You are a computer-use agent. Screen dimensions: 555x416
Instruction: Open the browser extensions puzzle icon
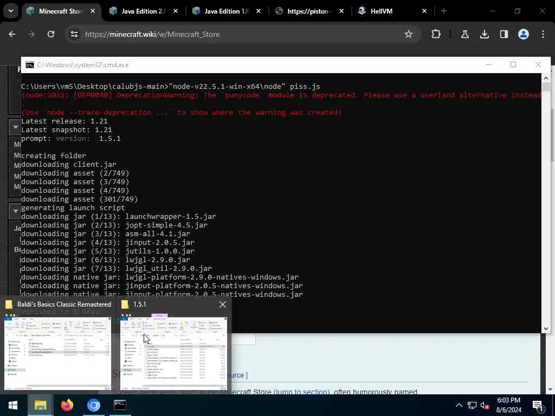tap(436, 34)
